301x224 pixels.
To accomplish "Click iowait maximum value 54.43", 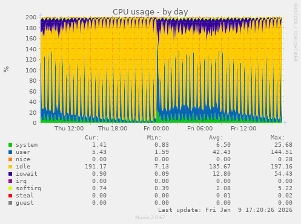I will [283, 174].
